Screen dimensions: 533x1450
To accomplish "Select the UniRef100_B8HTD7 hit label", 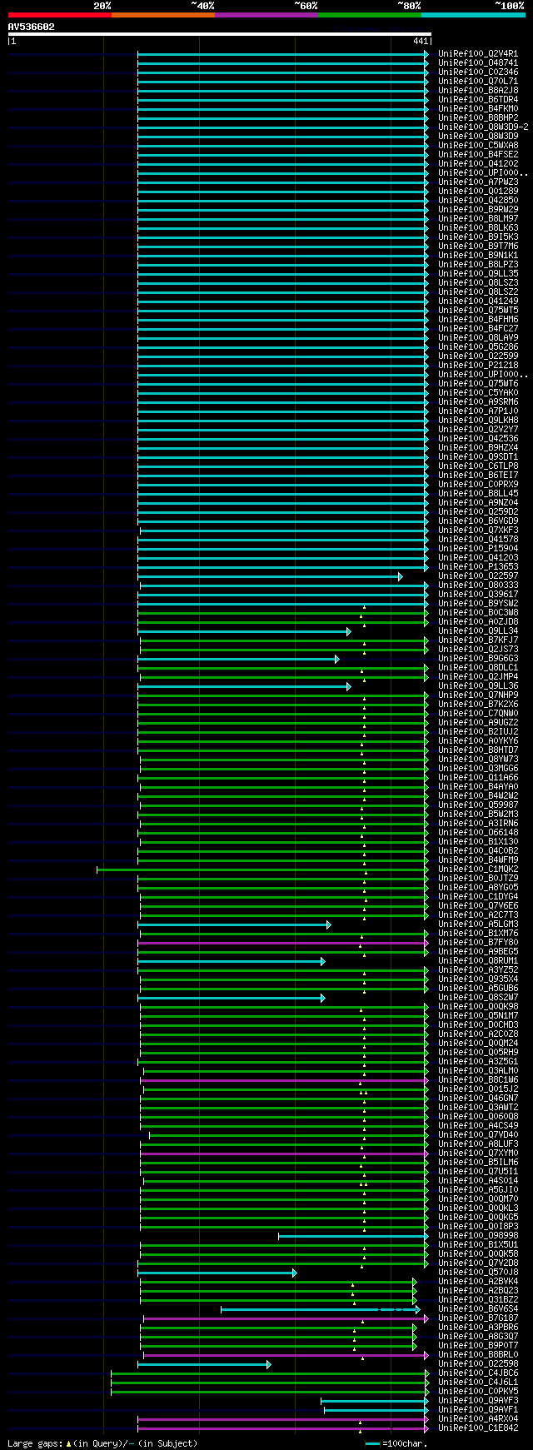I will [478, 750].
